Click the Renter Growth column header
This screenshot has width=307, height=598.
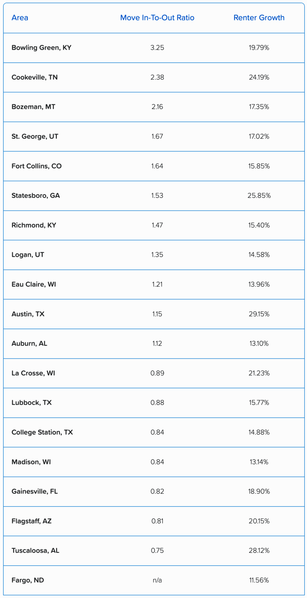point(259,18)
